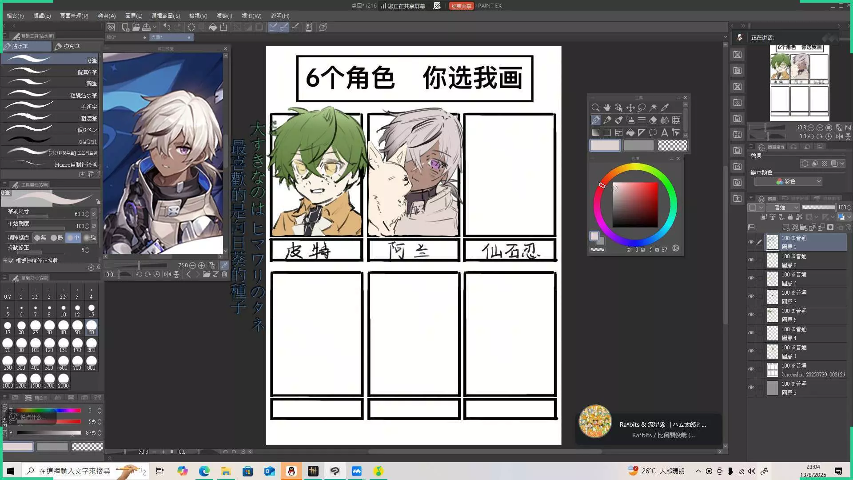Select the Airbrush spray tool
Screen dimensions: 853x480
pyautogui.click(x=630, y=120)
